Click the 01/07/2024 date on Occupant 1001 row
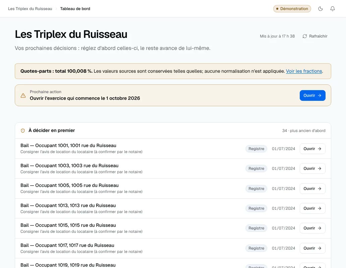 tap(283, 149)
